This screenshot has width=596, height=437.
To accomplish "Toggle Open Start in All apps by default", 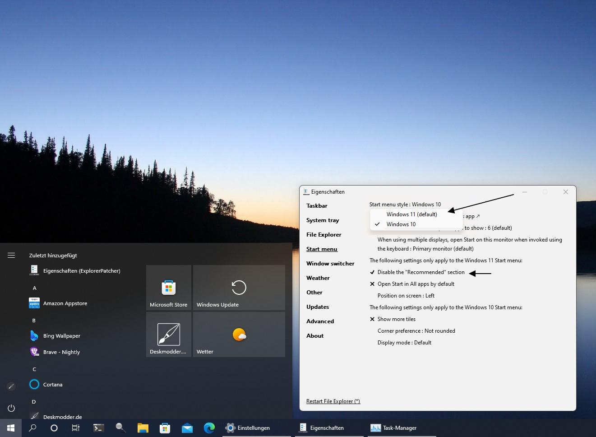I will pos(412,284).
